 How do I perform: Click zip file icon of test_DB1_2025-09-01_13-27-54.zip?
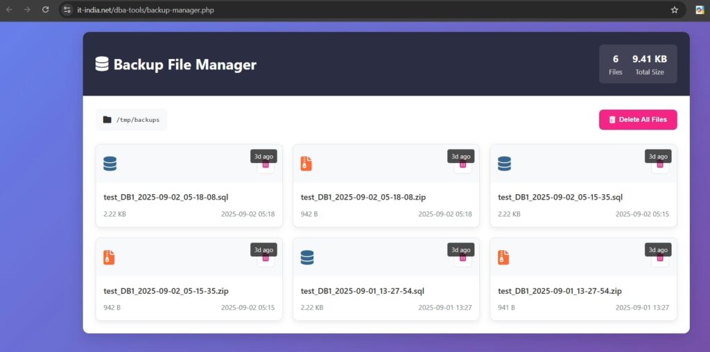click(503, 258)
